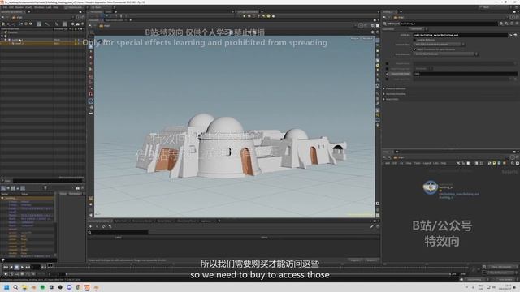Click the funnel filter icon in scene graph details

[45, 187]
